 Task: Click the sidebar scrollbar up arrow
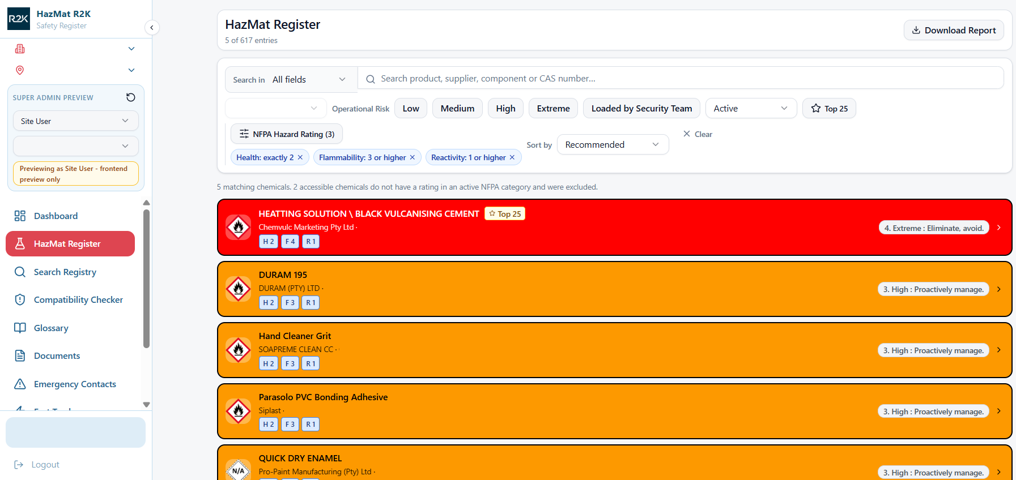[146, 203]
